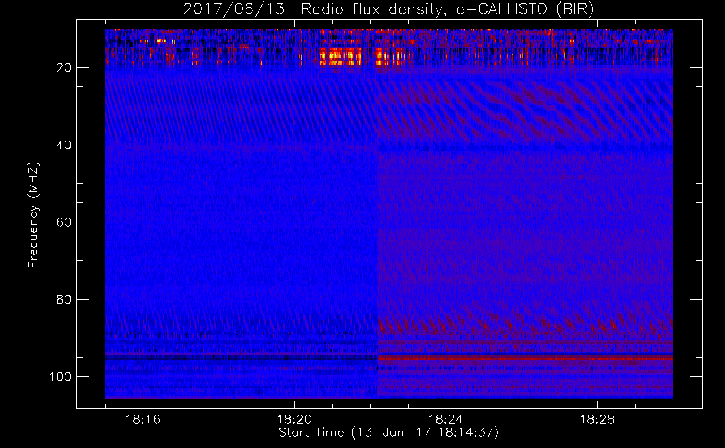Click the 18:16 time tick label
Viewport: 725px width, 448px height.
click(143, 420)
